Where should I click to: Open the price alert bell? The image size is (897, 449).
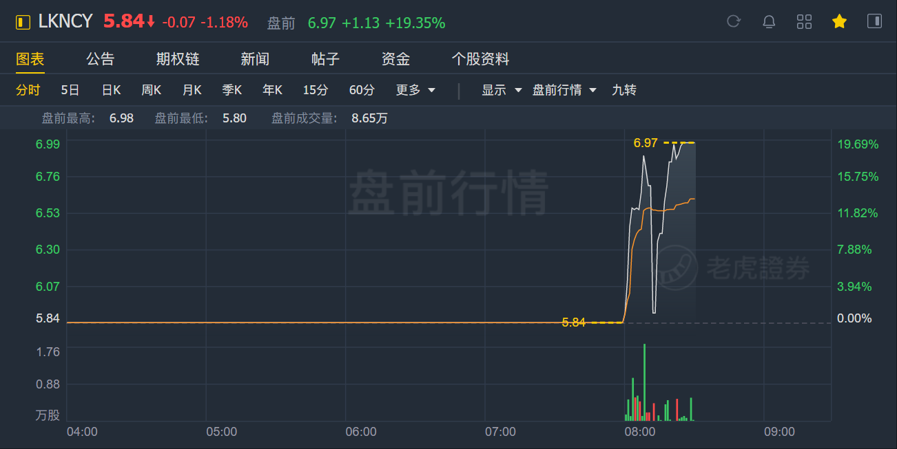point(769,21)
